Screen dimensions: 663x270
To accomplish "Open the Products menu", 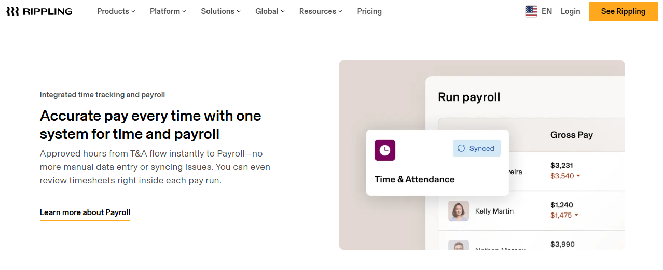I will point(116,11).
